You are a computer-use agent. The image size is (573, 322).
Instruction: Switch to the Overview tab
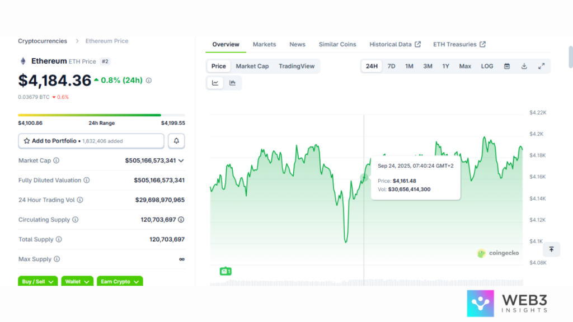(226, 44)
